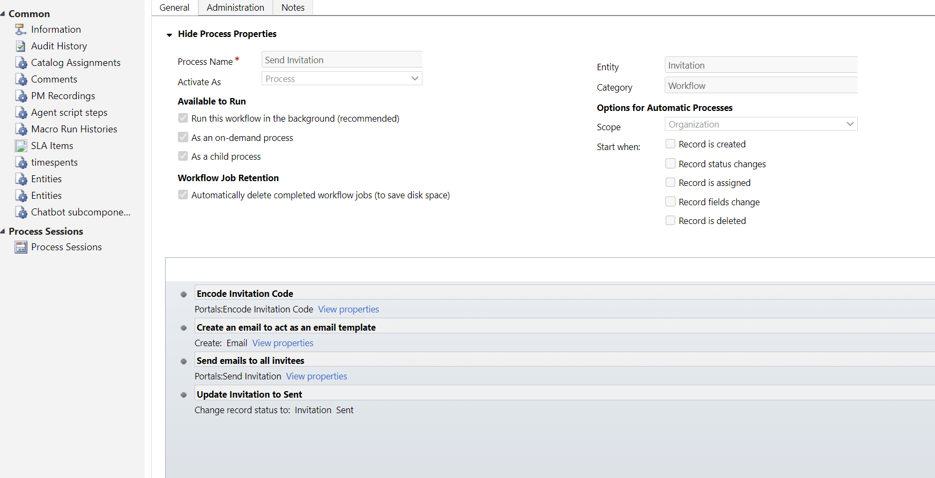Click the Category Workflow field
Viewport: 935px width, 478px height.
(761, 85)
